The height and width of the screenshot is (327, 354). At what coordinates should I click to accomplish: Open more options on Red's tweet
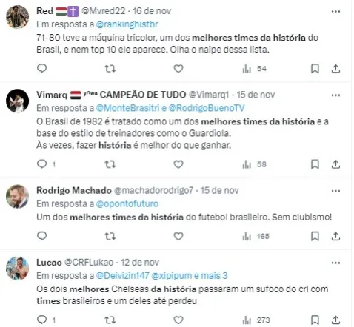point(335,11)
